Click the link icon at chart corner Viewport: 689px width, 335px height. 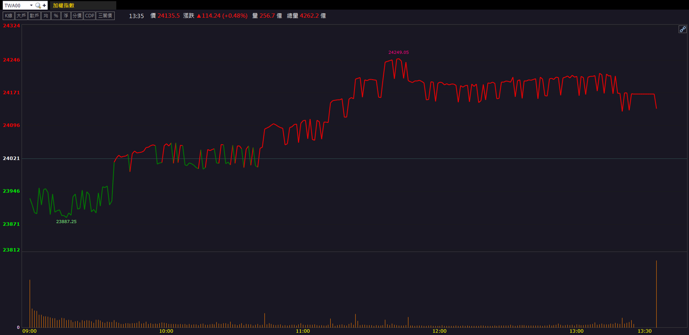coord(682,29)
